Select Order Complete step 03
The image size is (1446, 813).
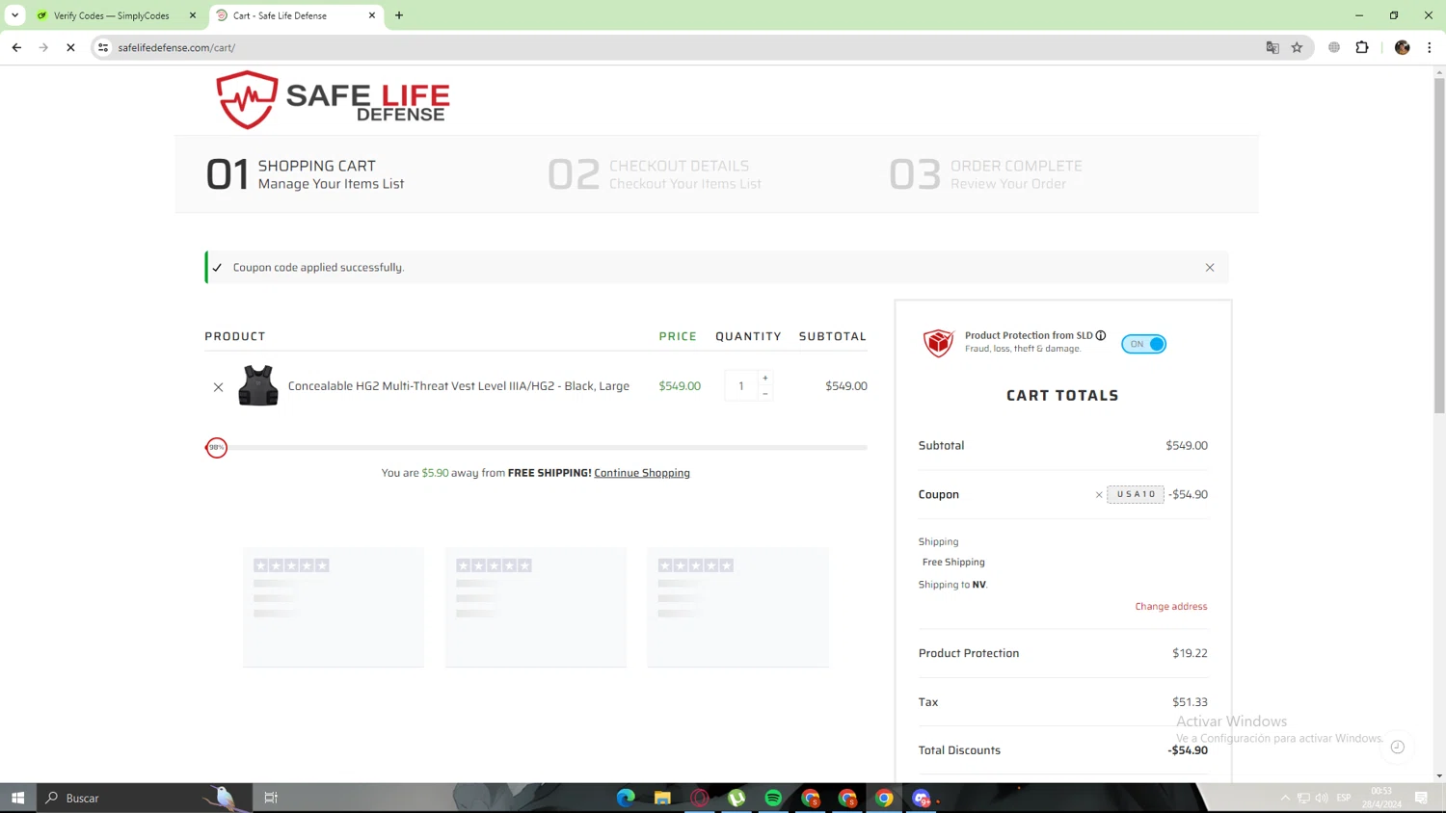(x=985, y=174)
